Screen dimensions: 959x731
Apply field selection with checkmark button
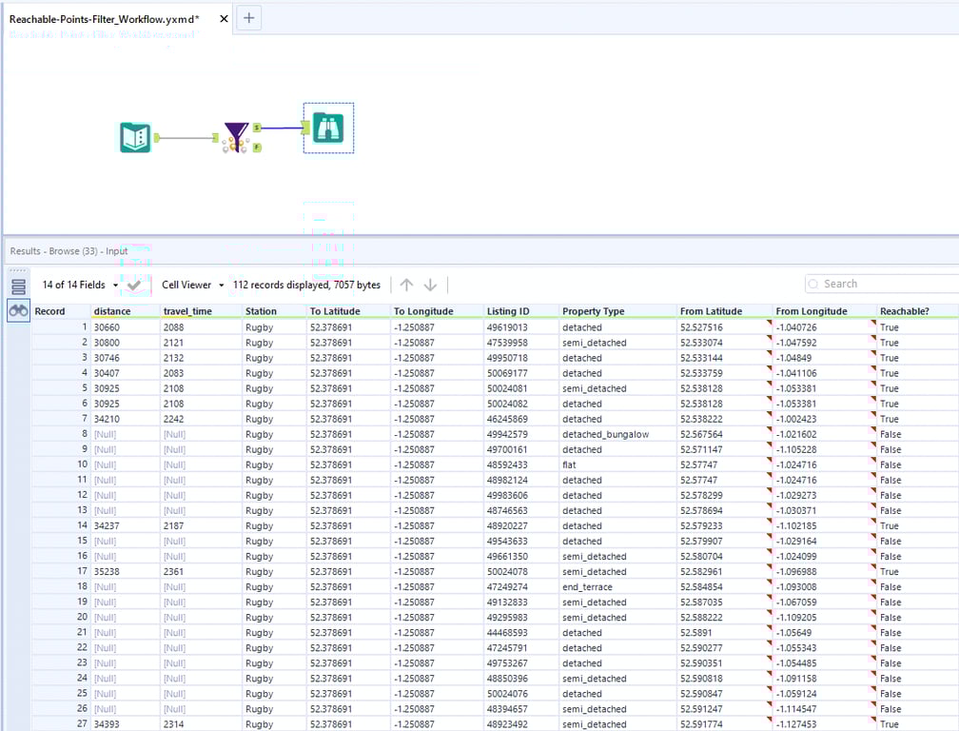136,285
